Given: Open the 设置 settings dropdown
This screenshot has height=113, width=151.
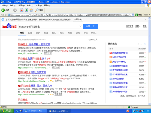Looking at the screenshot, I should pos(138,26).
